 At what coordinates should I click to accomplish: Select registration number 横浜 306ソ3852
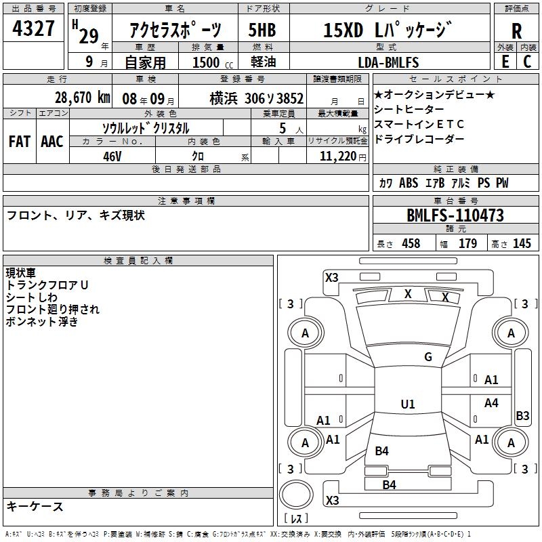[x=257, y=99]
